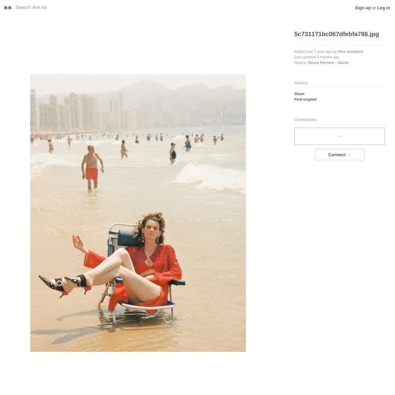Click the loading connections box with dots
This screenshot has height=395, width=395.
point(340,136)
